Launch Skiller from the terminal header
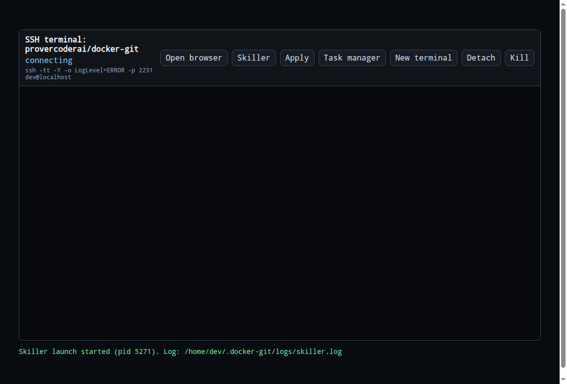 pyautogui.click(x=253, y=58)
